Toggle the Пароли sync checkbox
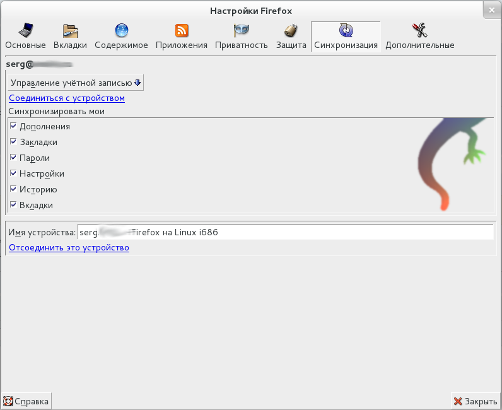This screenshot has height=410, width=502. pyautogui.click(x=13, y=157)
